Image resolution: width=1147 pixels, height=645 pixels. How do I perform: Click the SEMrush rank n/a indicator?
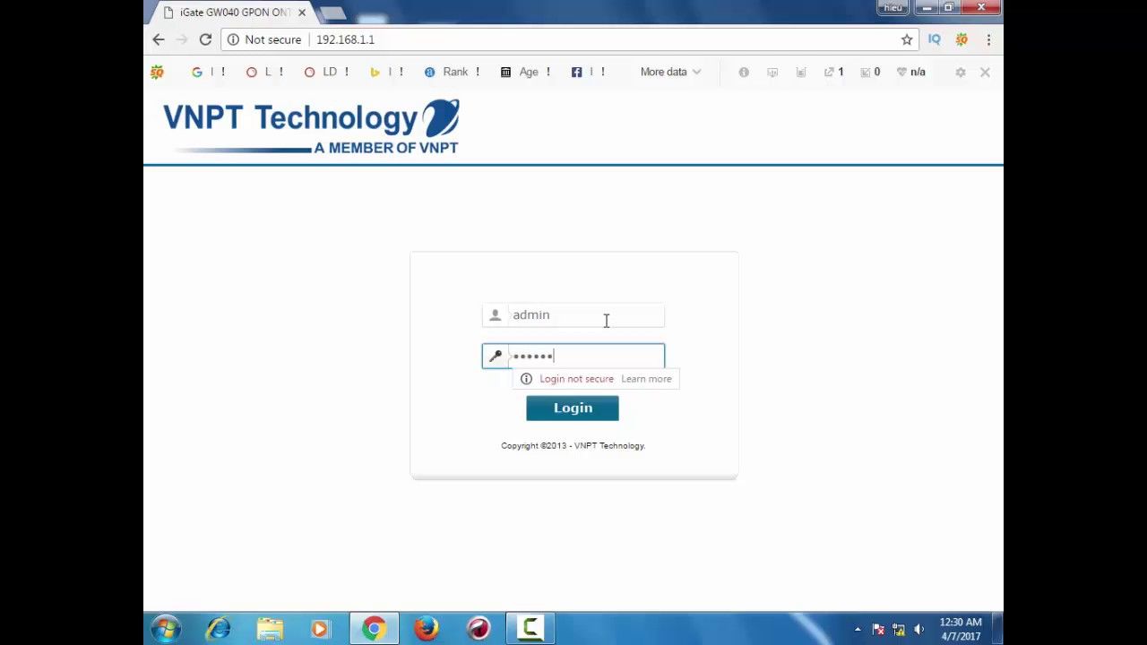910,72
